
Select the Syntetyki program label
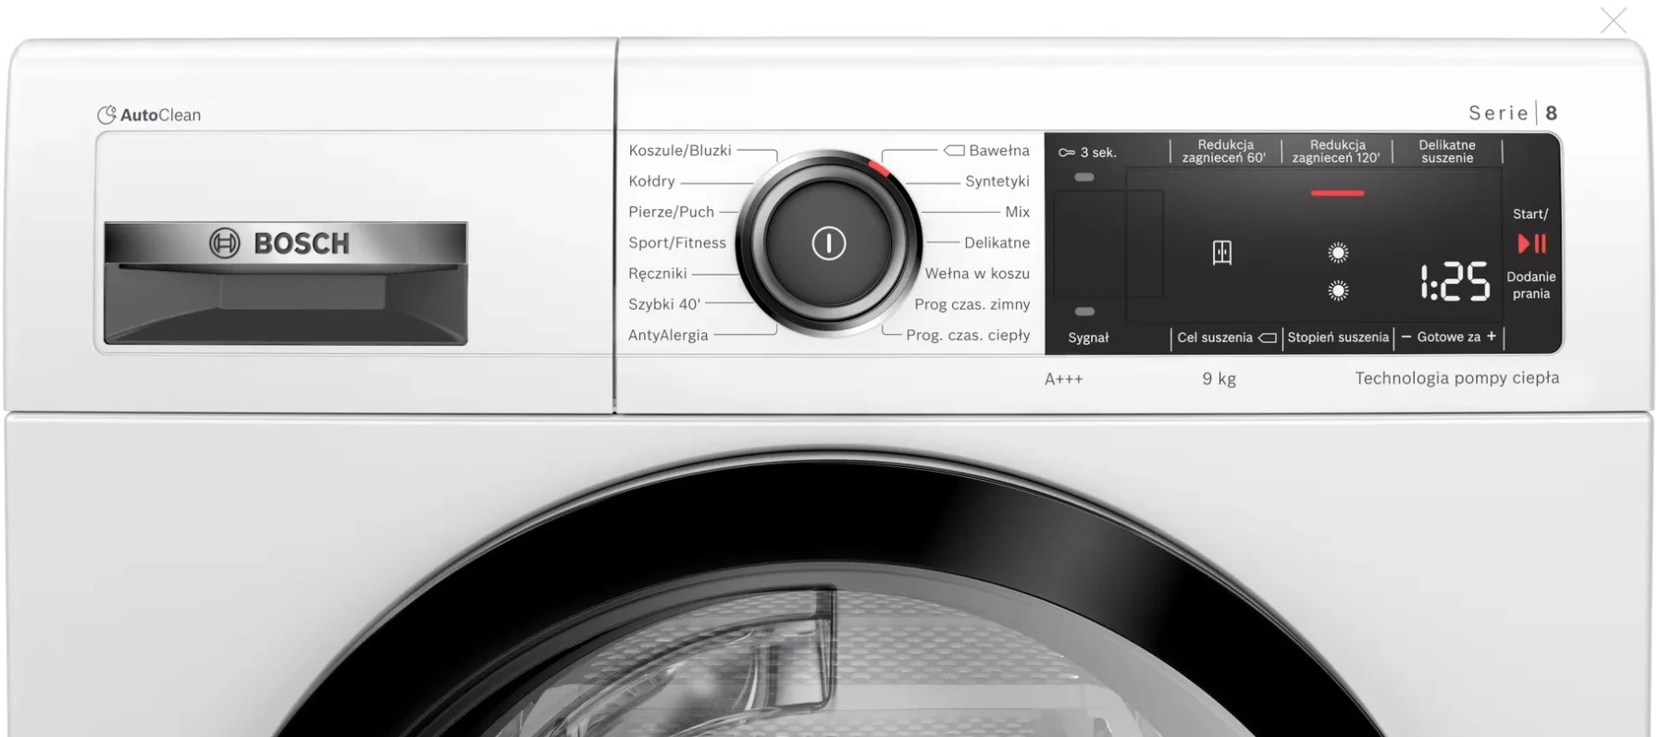[997, 181]
